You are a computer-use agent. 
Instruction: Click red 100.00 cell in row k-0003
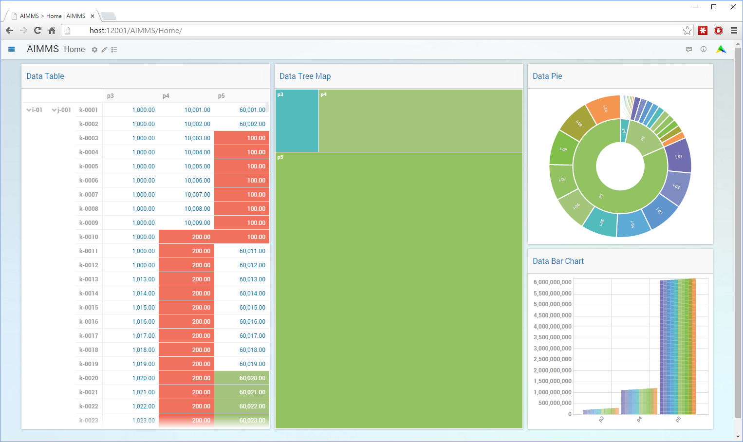point(242,138)
